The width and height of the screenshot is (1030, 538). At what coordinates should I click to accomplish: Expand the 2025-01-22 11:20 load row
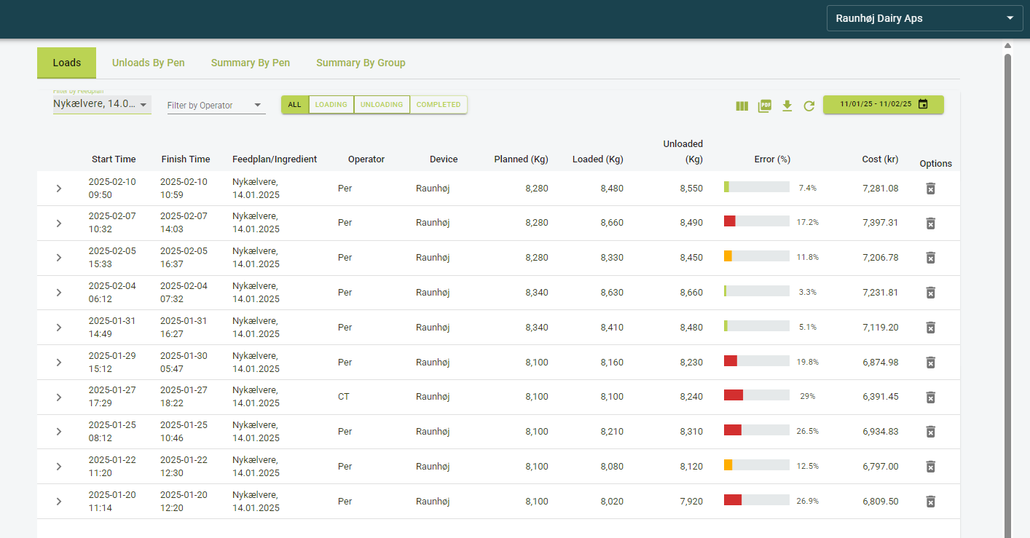pos(59,467)
